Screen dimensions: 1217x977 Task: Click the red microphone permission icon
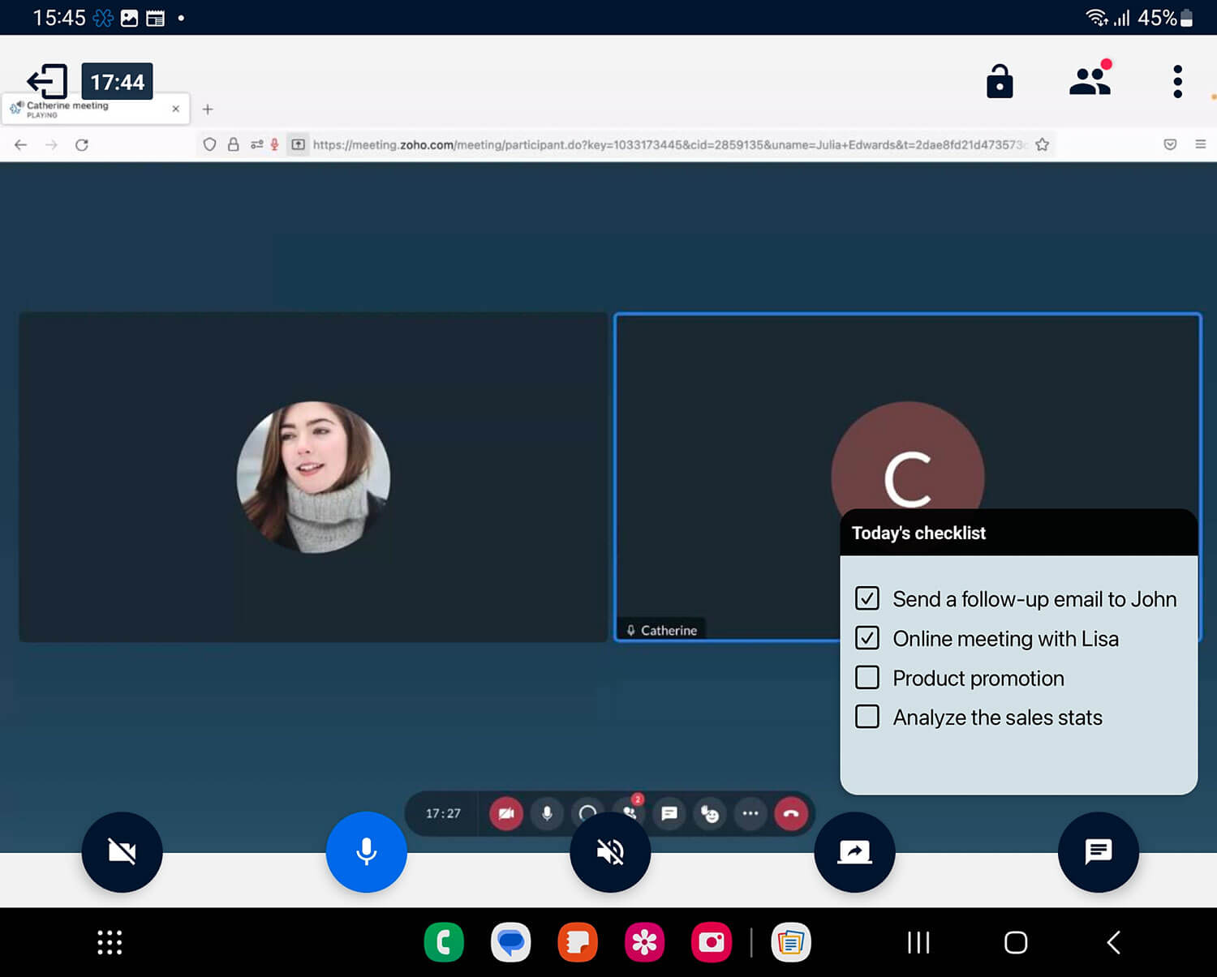tap(275, 144)
